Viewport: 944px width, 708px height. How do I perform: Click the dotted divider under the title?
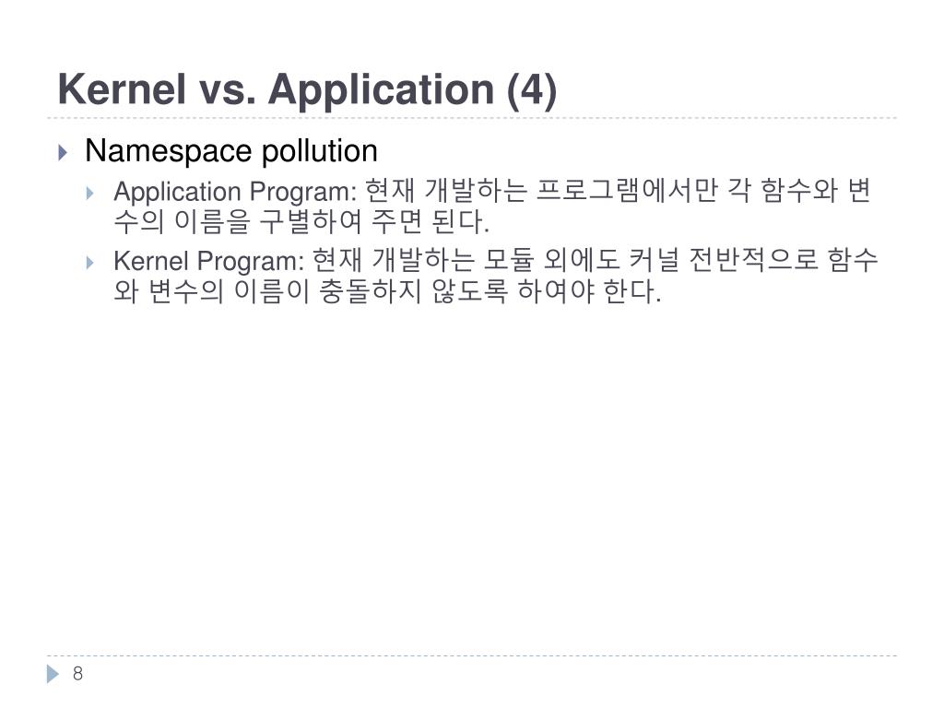pyautogui.click(x=472, y=118)
